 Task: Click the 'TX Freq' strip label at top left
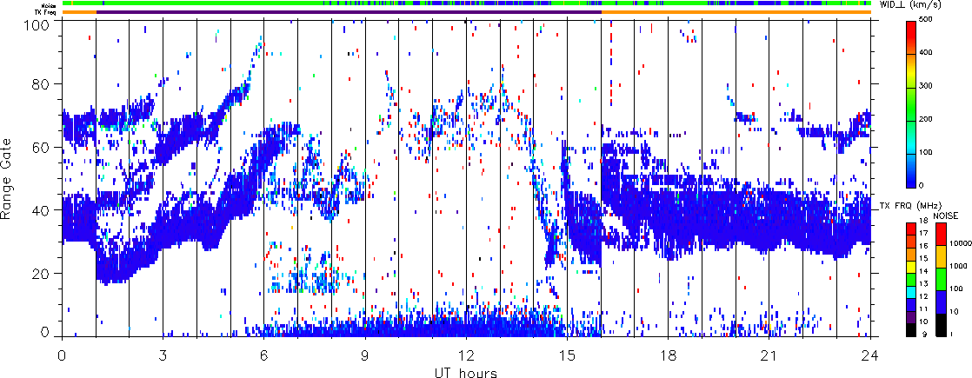pos(46,11)
